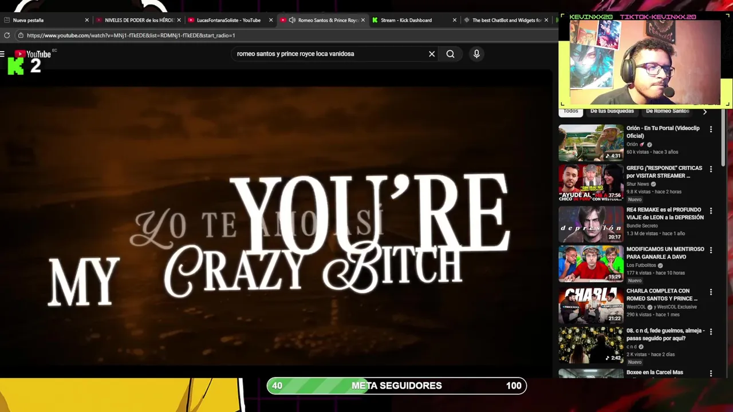
Task: Click the browser reload icon
Action: click(x=7, y=35)
